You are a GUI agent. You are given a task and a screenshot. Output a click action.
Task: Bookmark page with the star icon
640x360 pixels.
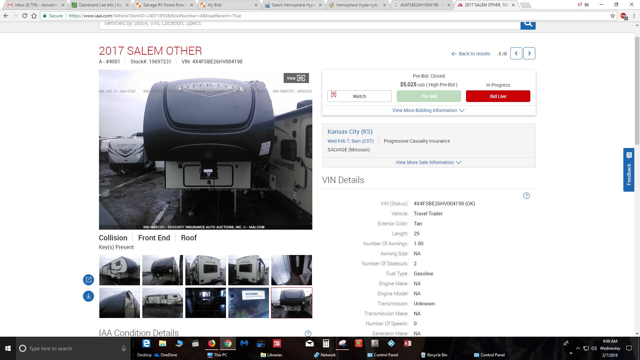click(613, 16)
